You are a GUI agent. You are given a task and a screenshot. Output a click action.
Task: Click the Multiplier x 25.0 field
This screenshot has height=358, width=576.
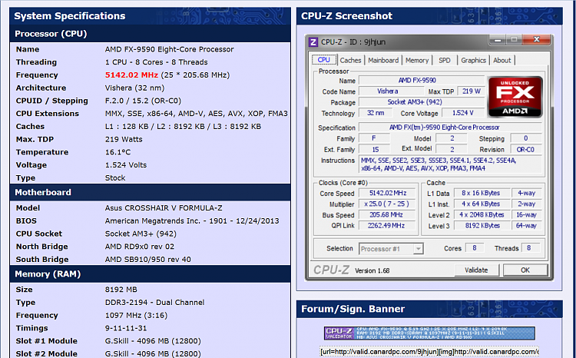click(x=388, y=204)
